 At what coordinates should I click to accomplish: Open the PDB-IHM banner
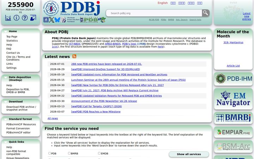click(x=233, y=79)
